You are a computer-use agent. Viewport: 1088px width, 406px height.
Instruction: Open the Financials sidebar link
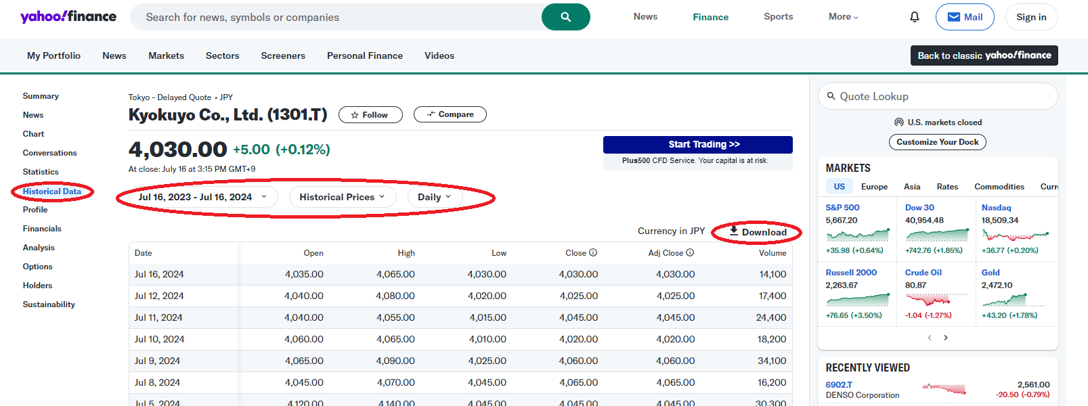(x=42, y=229)
